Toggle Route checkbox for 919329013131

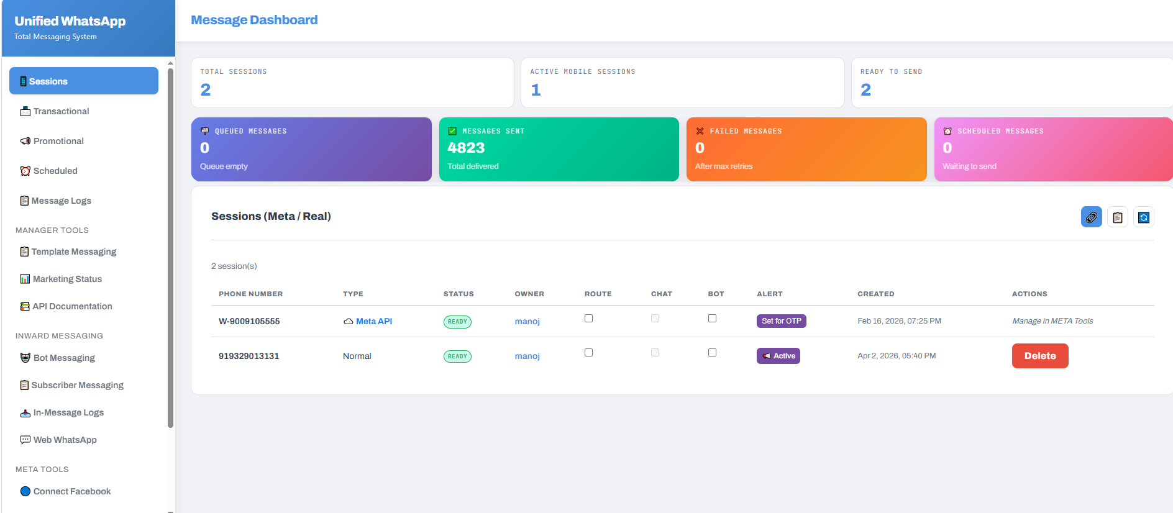pyautogui.click(x=588, y=352)
